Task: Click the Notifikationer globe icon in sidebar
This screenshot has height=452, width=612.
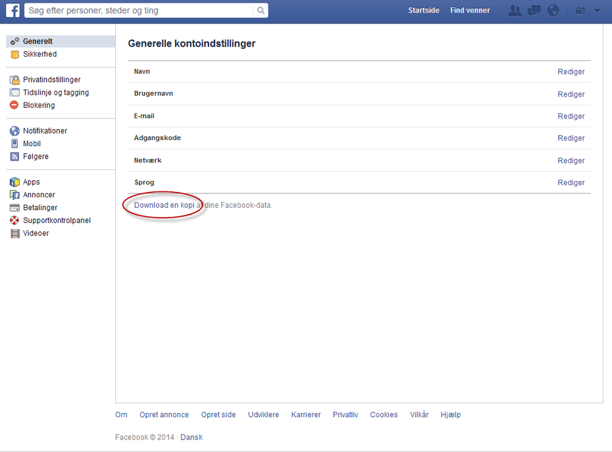Action: tap(14, 131)
